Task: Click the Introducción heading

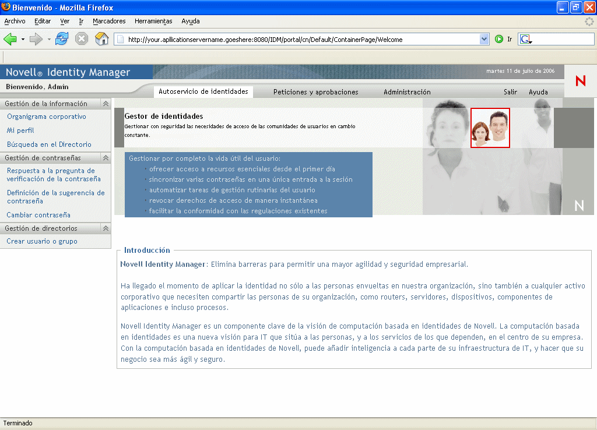Action: 147,251
